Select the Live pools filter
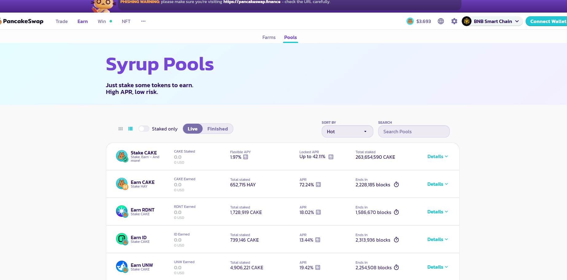 point(192,129)
